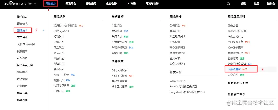This screenshot has width=278, height=110.
Task: Open 图像对比度增强 link
Action: pyautogui.click(x=237, y=31)
